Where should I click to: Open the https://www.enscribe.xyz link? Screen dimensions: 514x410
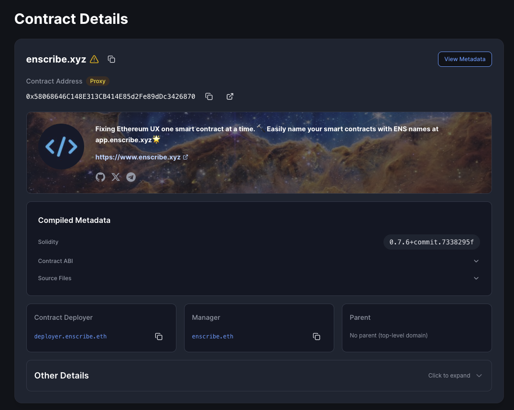138,157
